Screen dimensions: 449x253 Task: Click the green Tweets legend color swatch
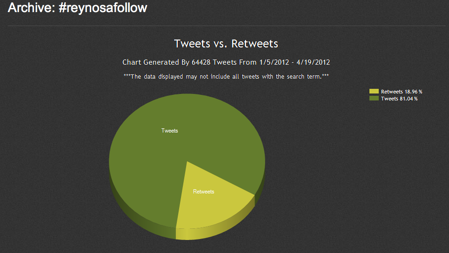[374, 99]
